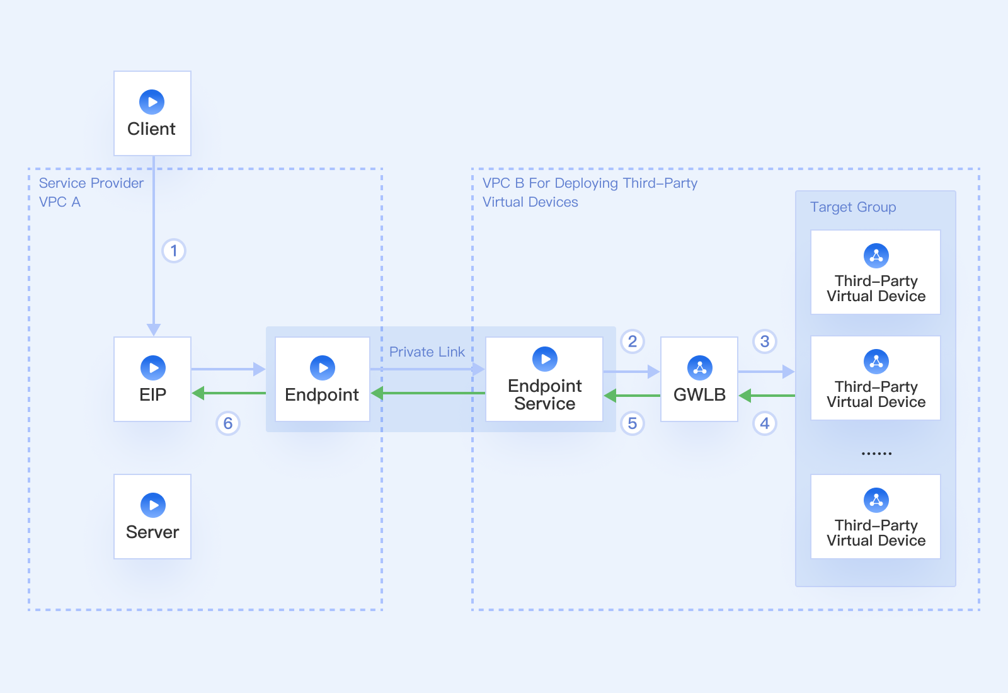The height and width of the screenshot is (693, 1008).
Task: Select the GWLB load balancer icon
Action: click(700, 368)
